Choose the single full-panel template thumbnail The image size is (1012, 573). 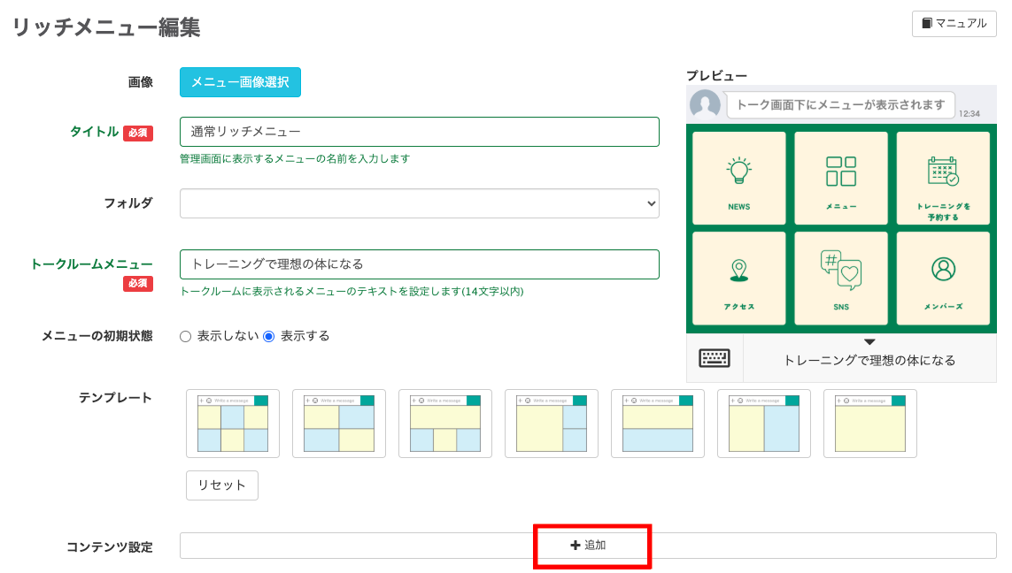coord(870,424)
